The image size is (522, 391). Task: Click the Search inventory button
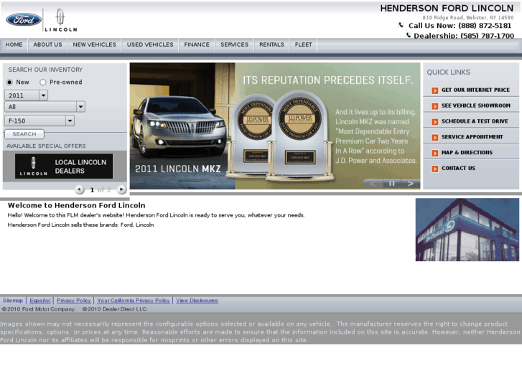[24, 134]
